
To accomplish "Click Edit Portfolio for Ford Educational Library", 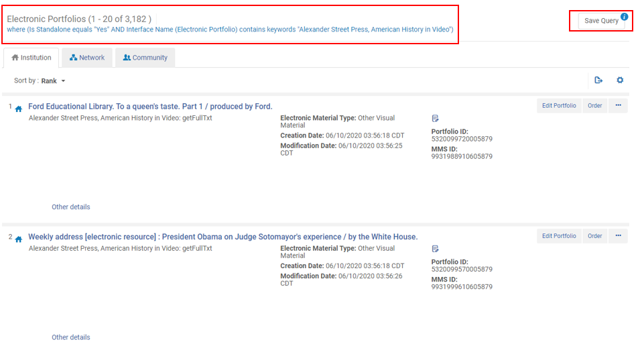I will click(x=559, y=106).
